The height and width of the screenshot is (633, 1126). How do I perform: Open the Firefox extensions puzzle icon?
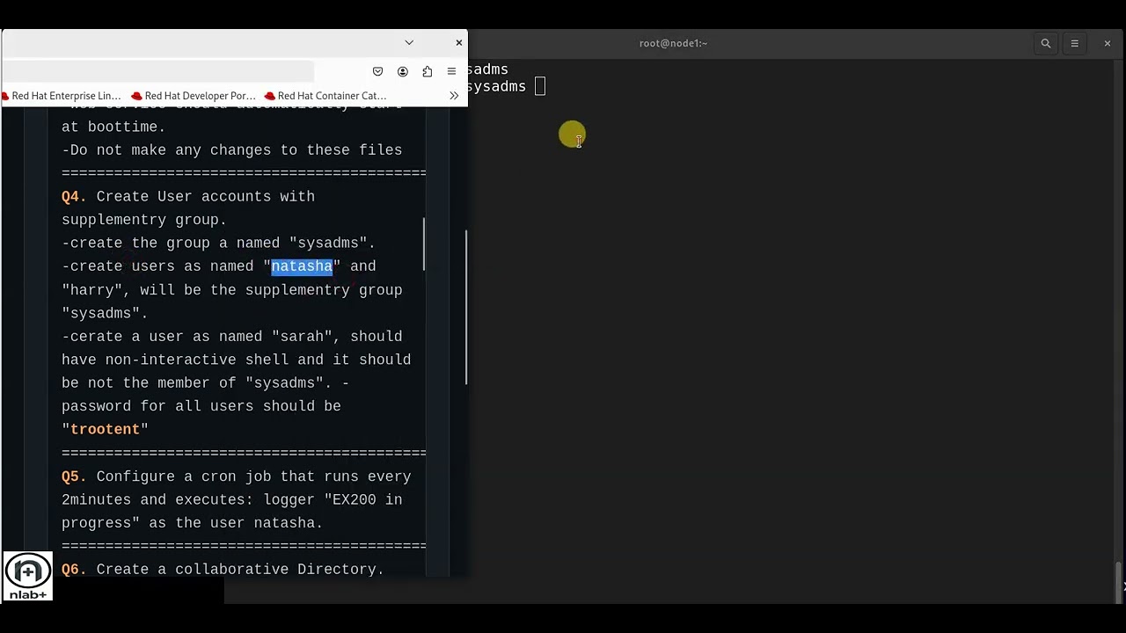[428, 71]
